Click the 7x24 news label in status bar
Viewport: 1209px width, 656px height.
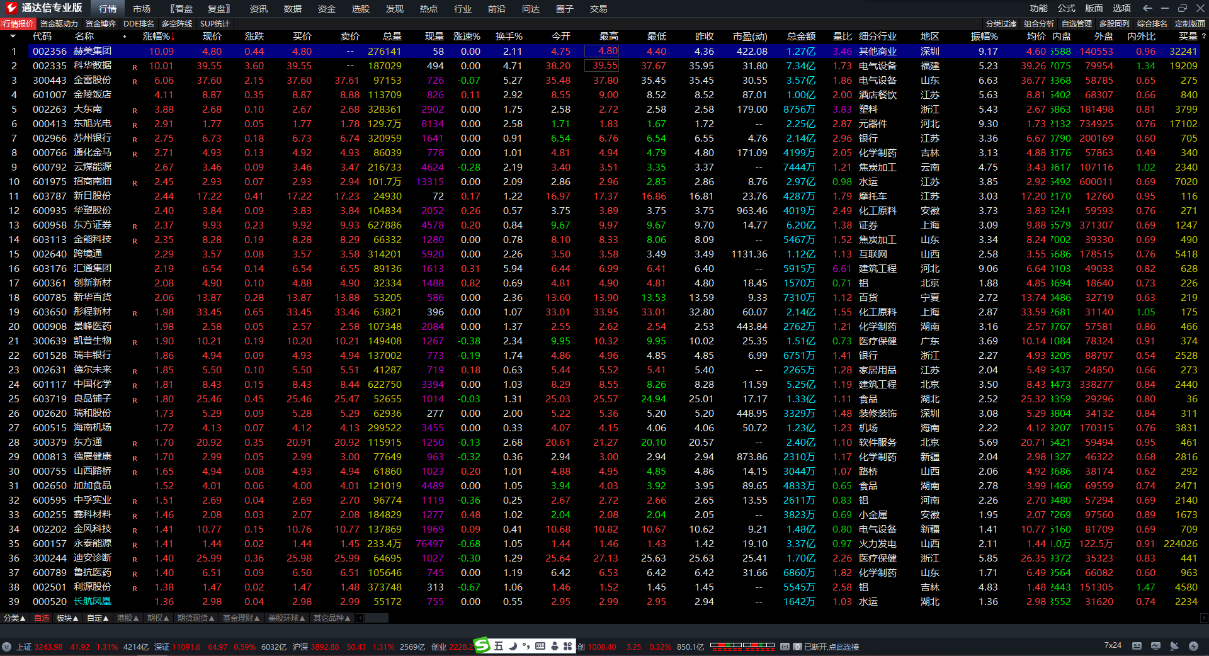pos(1113,645)
